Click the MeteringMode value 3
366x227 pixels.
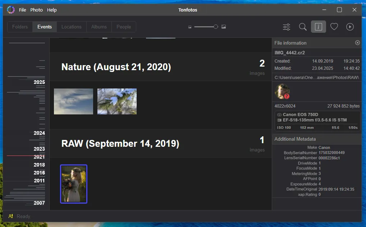click(x=320, y=173)
